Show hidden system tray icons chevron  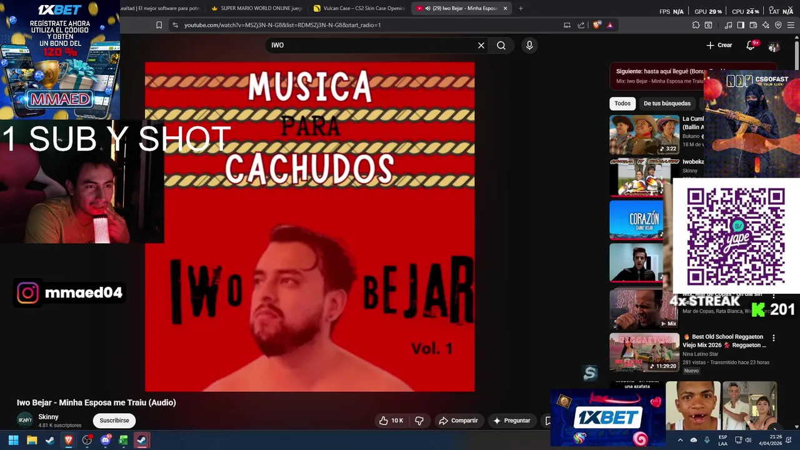pos(680,440)
